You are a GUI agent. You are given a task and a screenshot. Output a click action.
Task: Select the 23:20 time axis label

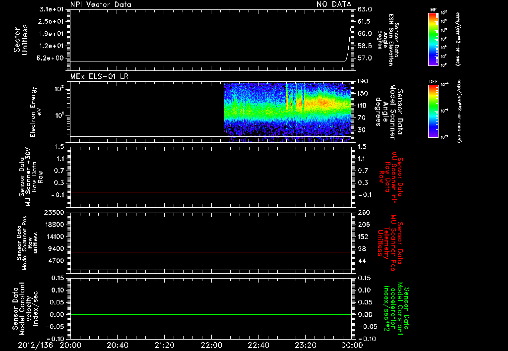point(306,345)
